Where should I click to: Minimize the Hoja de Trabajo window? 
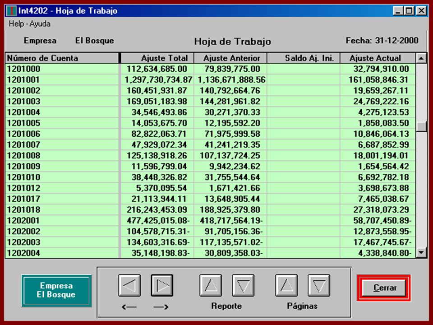[398, 11]
